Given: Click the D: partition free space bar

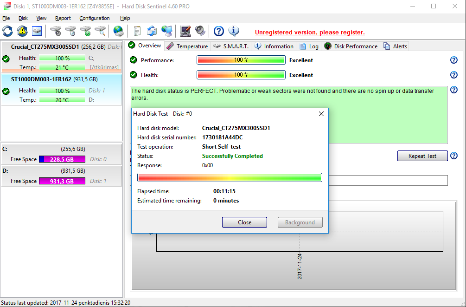Looking at the screenshot, I should pyautogui.click(x=62, y=181).
